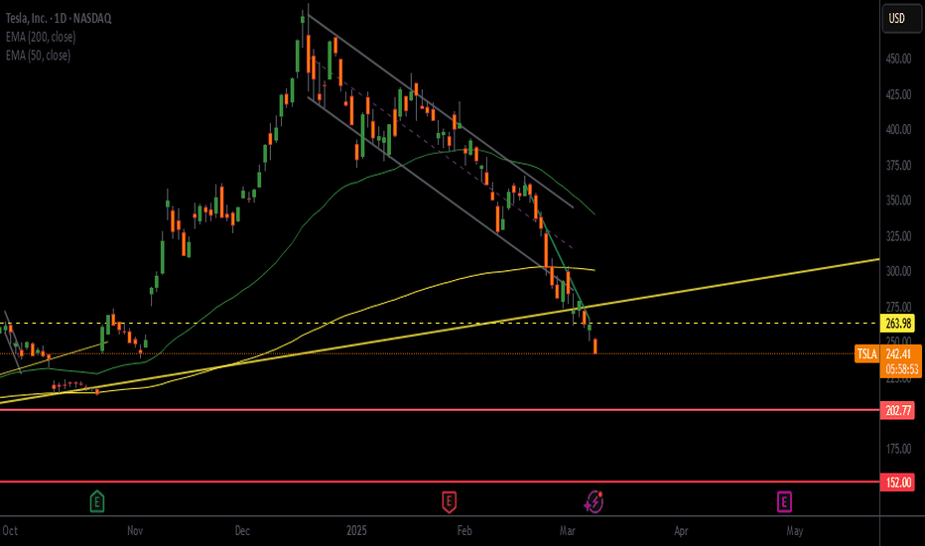Click the 2025 label on time axis
Image resolution: width=925 pixels, height=546 pixels.
pos(356,530)
